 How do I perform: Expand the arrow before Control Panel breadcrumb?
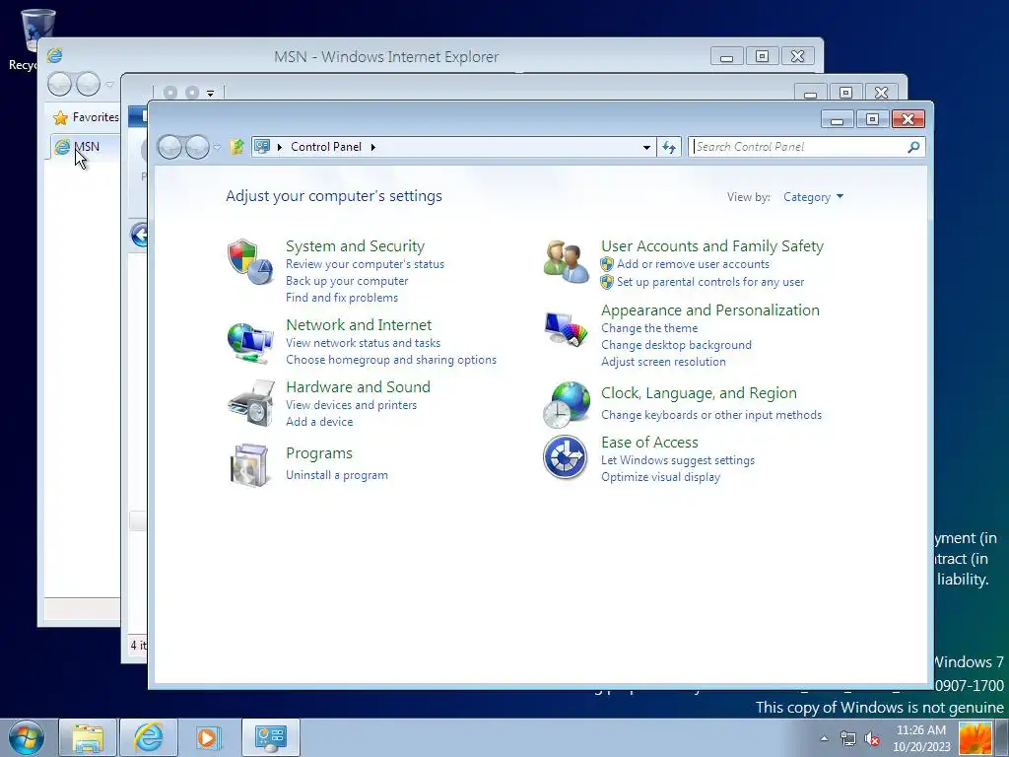tap(280, 147)
